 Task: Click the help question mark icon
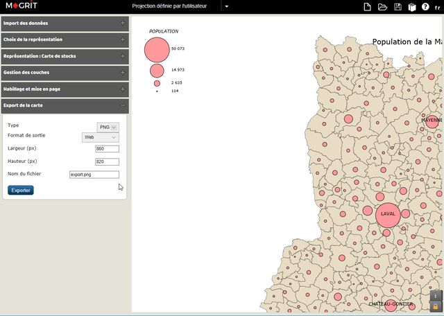point(425,7)
